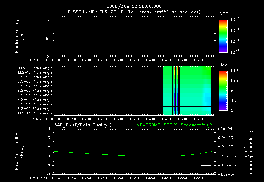Click the 4 tick on Raw Data Quality axis
Image resolution: width=264 pixels, height=182 pixels.
click(49, 129)
